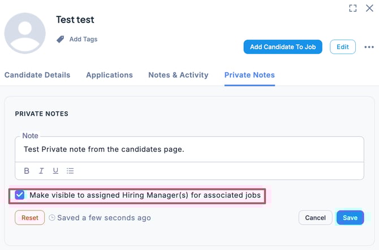Viewport: 379px width, 250px height.
Task: Click the Add Candidate To Job button
Action: tap(283, 47)
